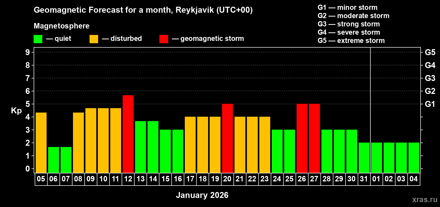Click the 'G4 — severe storm' legend text
The width and height of the screenshot is (440, 207).
349,32
